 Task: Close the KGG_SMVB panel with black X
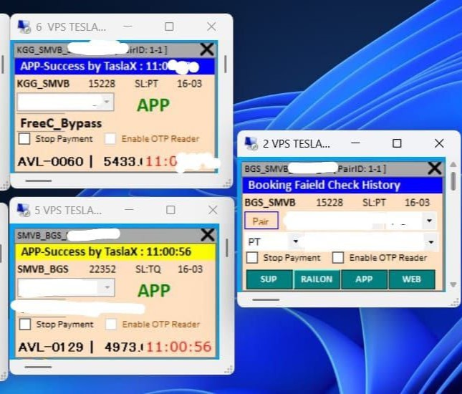[x=206, y=49]
